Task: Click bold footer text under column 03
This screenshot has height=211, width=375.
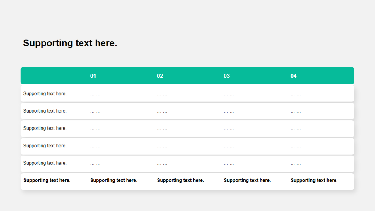Action: tap(247, 180)
